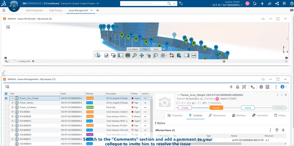The image size is (294, 146).
Task: Expand the ISS-0000003 tree row
Action: pyautogui.click(x=12, y=112)
